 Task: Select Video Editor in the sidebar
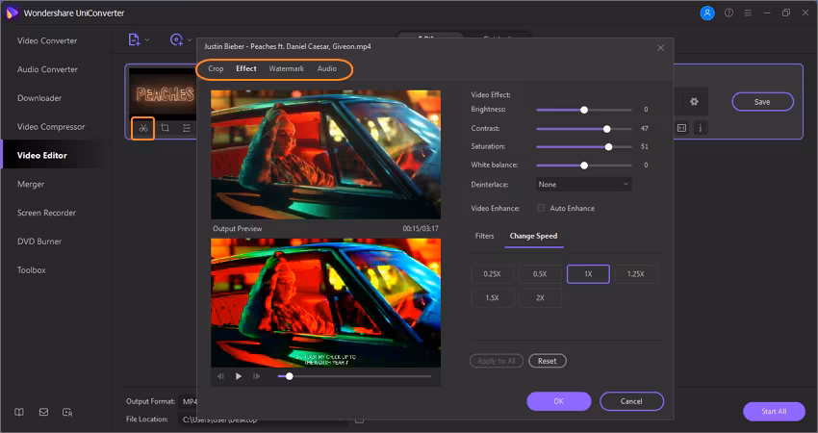pos(41,156)
